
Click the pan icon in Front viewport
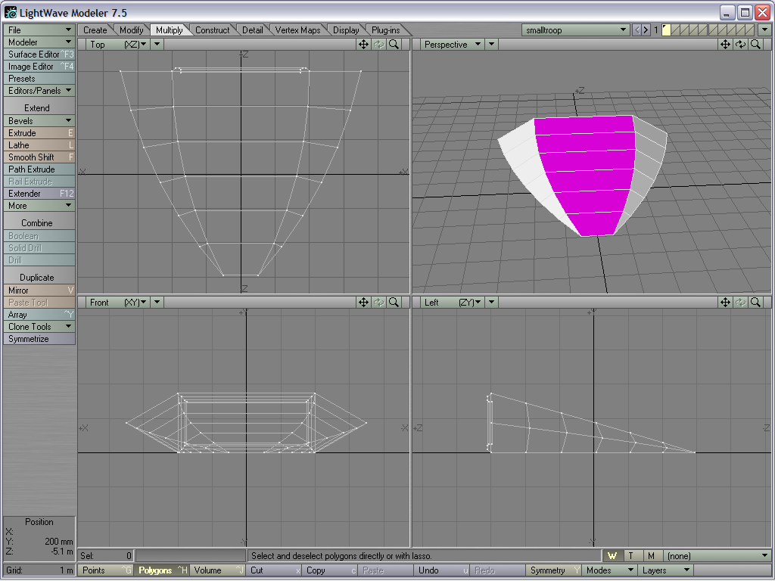click(364, 303)
